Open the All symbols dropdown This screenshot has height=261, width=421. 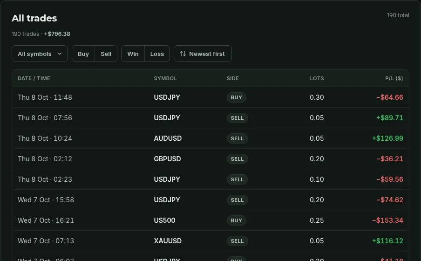coord(40,54)
